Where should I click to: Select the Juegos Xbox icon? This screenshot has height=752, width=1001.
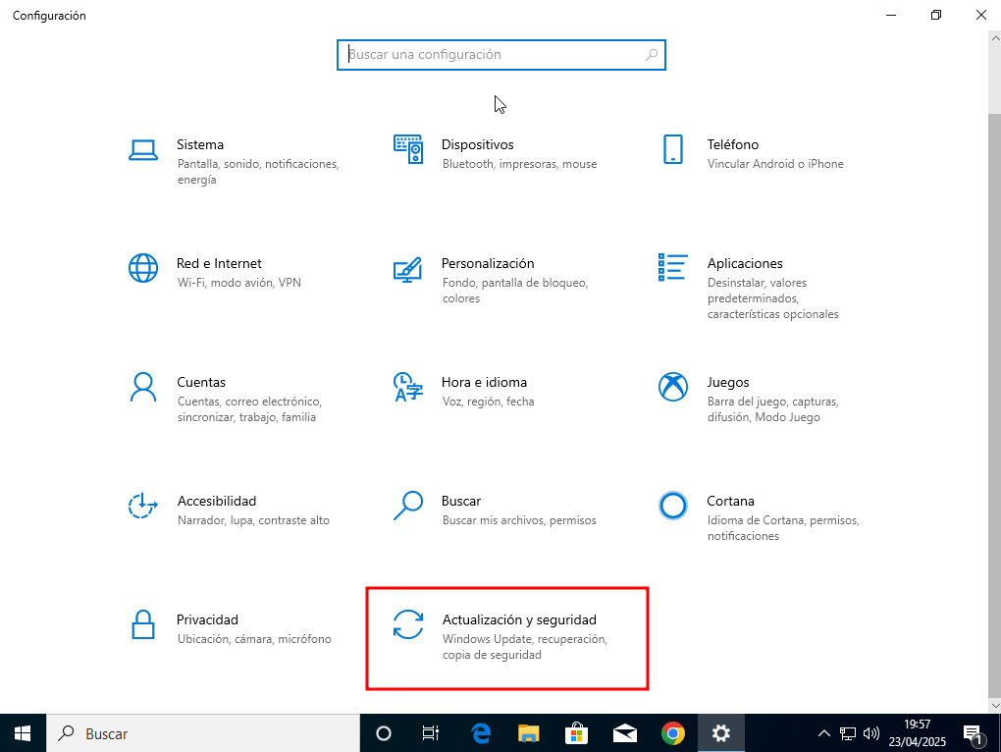(x=672, y=387)
